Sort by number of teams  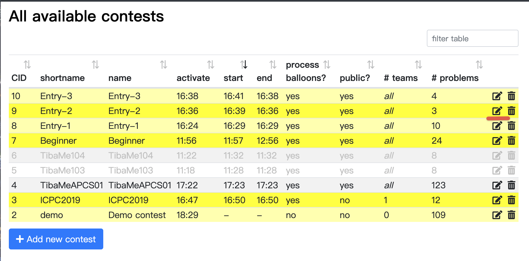click(418, 65)
